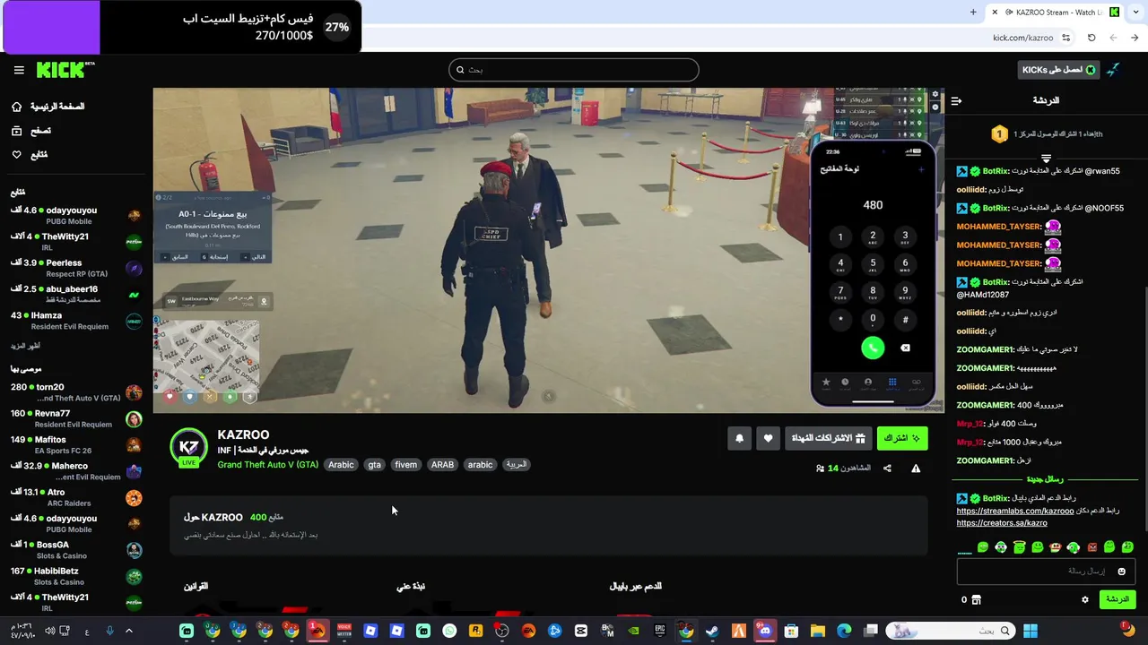This screenshot has height=645, width=1148.
Task: Click the KICK logo
Action: (65, 70)
